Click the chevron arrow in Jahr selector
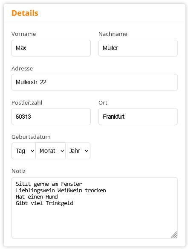Screen dimensions: 188x249 (87, 151)
